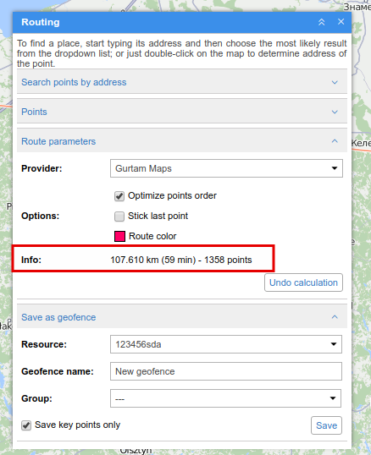Collapse the Routing window with double-chevron icon

(x=321, y=22)
